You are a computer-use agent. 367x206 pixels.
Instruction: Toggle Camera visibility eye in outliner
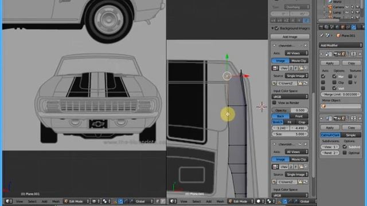[347, 7]
